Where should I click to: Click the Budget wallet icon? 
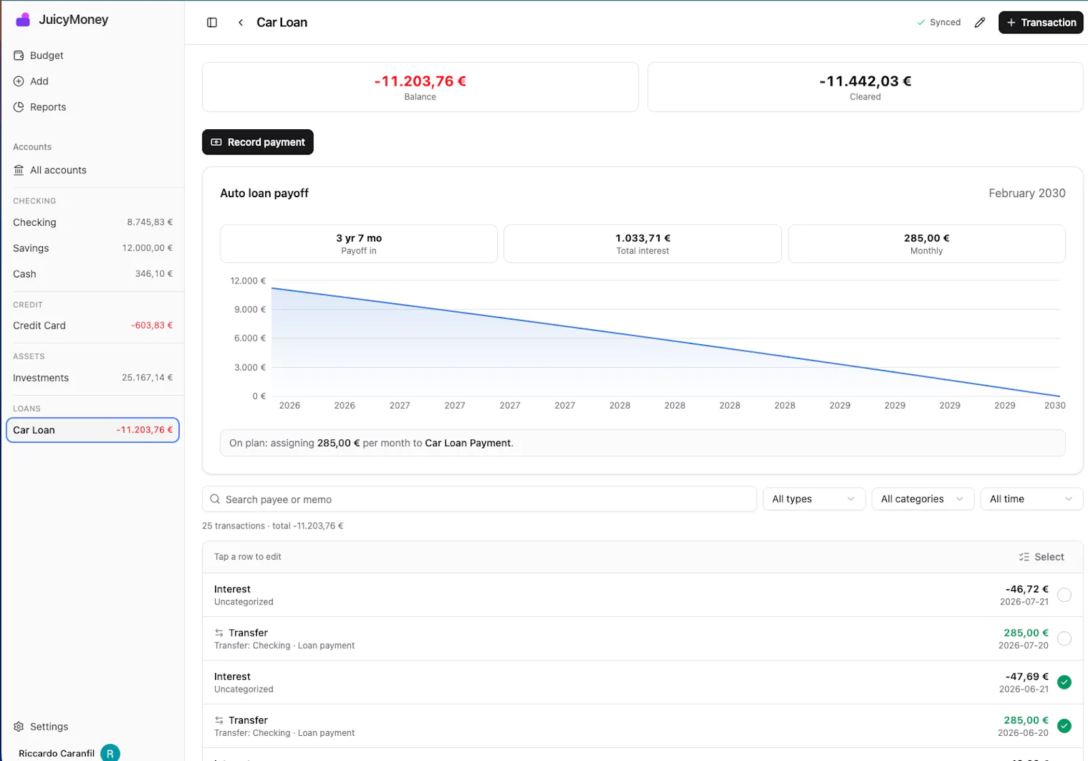(x=19, y=56)
